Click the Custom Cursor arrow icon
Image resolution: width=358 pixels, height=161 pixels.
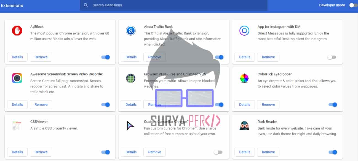(x=131, y=126)
